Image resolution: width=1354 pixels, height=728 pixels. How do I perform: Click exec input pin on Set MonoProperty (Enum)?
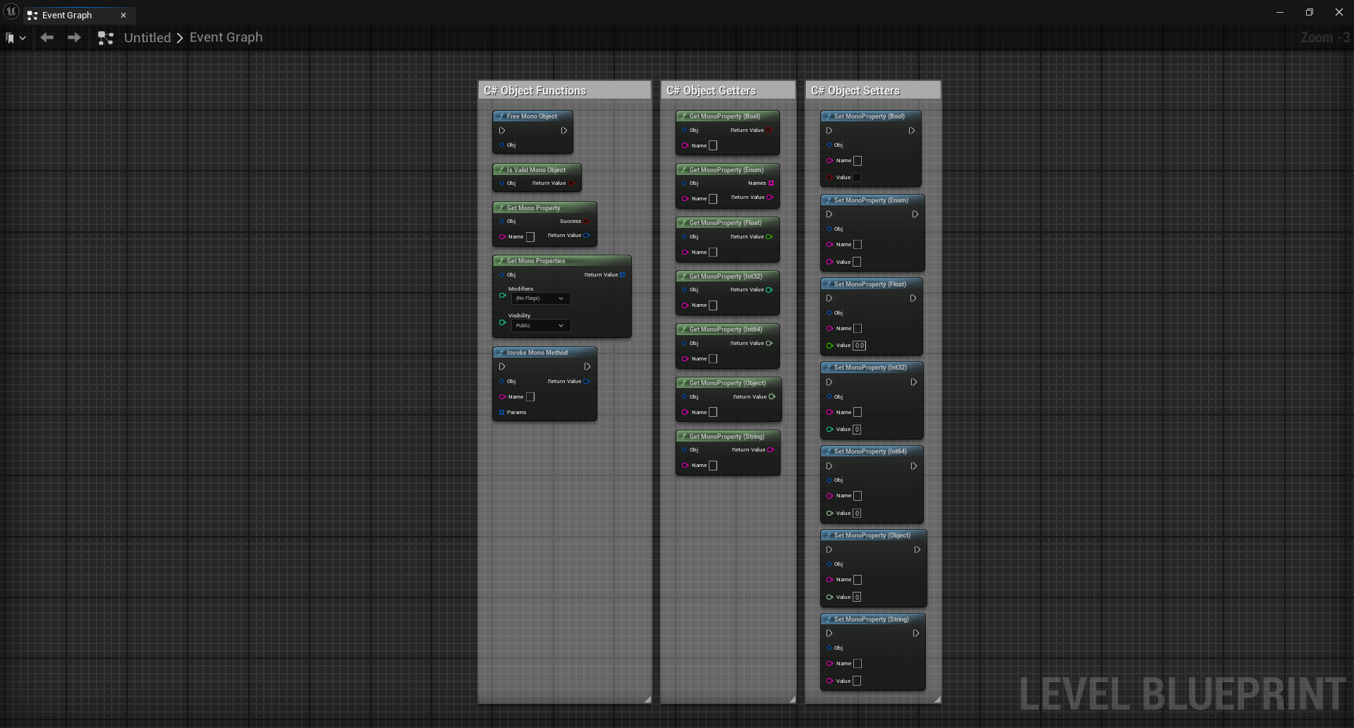point(829,214)
